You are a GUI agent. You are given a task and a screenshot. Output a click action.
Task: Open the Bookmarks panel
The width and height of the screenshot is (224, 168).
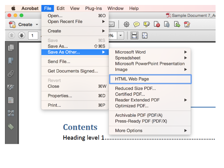pos(11,61)
